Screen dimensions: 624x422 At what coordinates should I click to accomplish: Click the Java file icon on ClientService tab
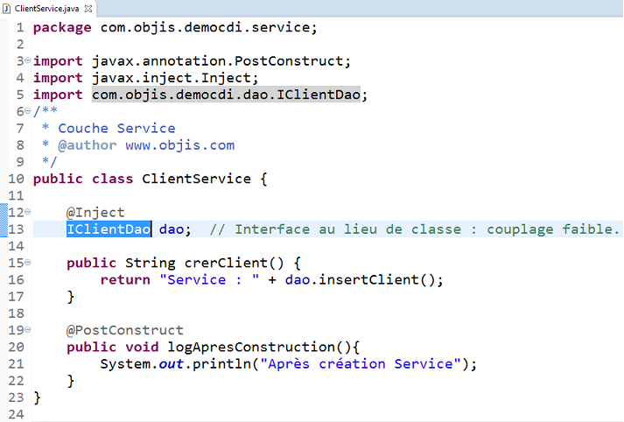(x=7, y=7)
